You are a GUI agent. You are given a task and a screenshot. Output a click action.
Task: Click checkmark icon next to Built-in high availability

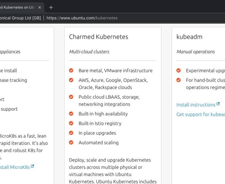click(x=71, y=114)
